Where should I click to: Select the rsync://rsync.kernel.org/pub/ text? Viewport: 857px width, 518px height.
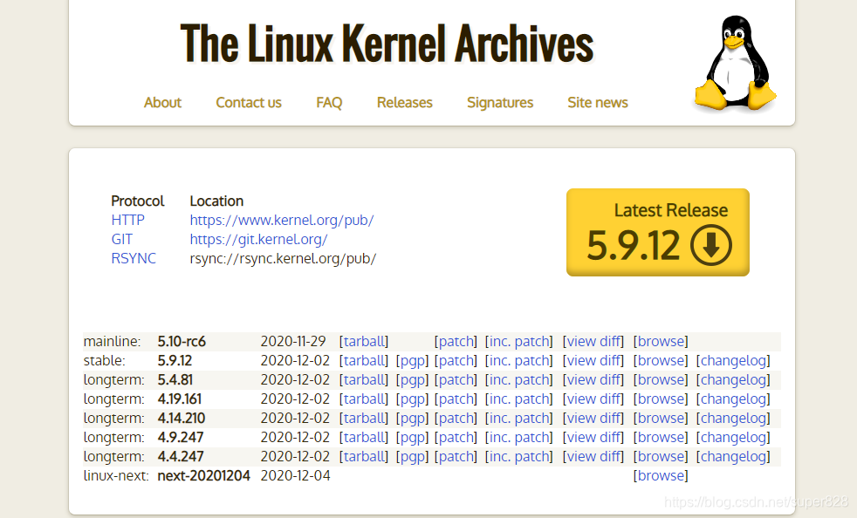coord(283,258)
